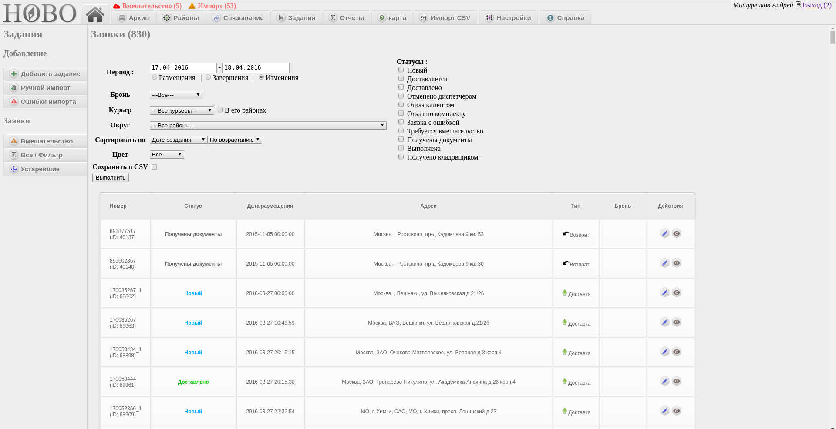Click the eye view icon for order 170035267_1
Screen dimensions: 836x429
click(676, 293)
